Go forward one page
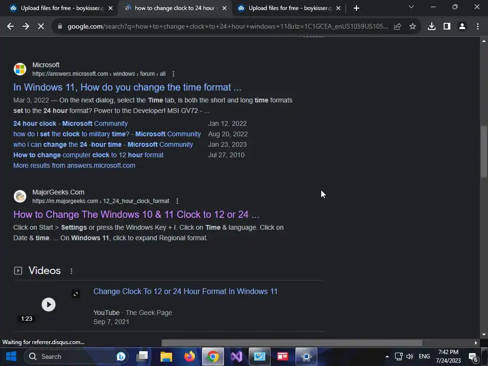The width and height of the screenshot is (488, 366). [26, 27]
